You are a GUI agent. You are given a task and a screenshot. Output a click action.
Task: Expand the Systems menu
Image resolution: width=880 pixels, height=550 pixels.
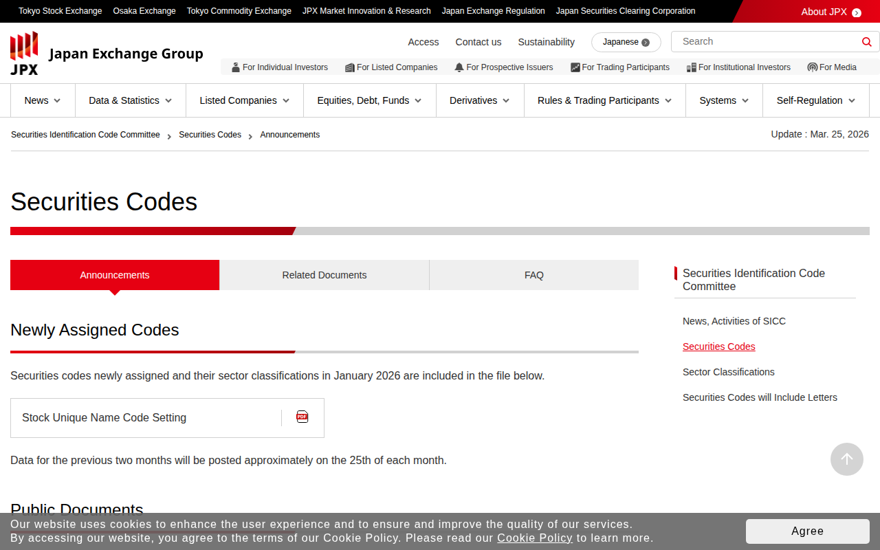725,100
